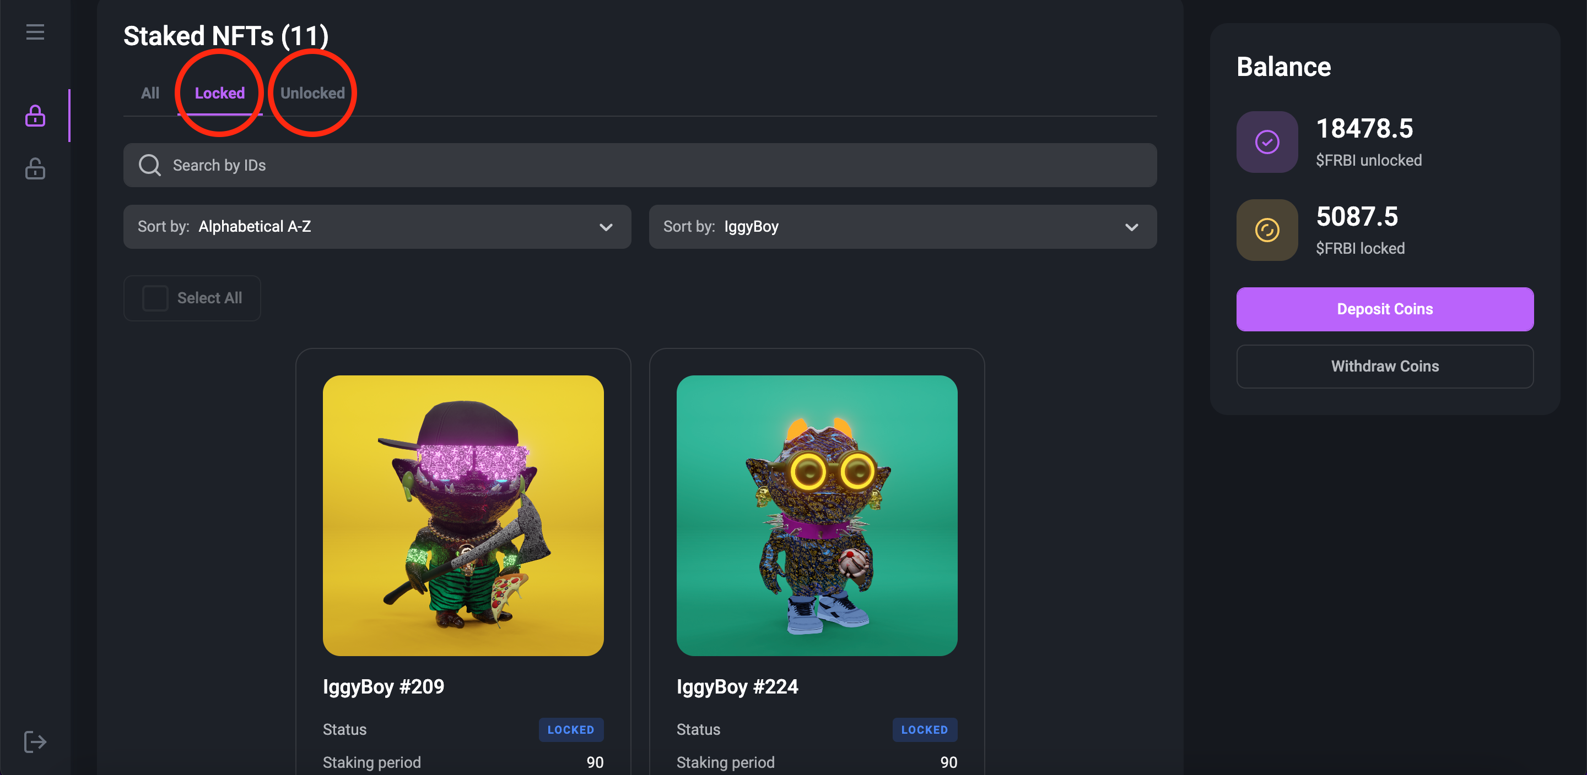Click the chevron arrow on Alphabetical A-Z dropdown

[606, 227]
